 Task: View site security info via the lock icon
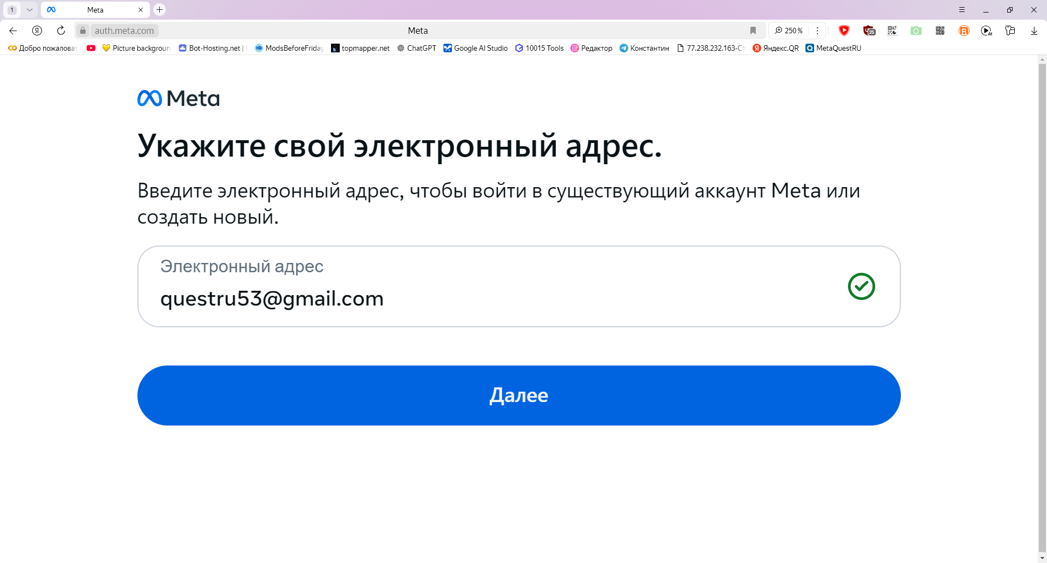coord(82,31)
